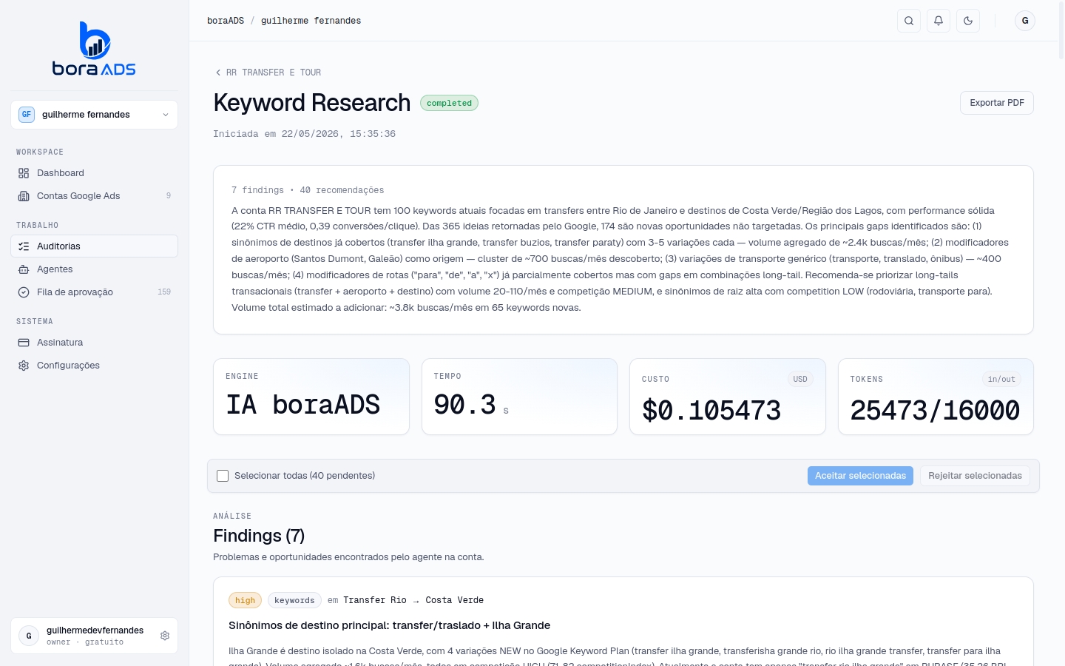1065x666 pixels.
Task: Click Findings (7) heading
Action: (x=259, y=536)
